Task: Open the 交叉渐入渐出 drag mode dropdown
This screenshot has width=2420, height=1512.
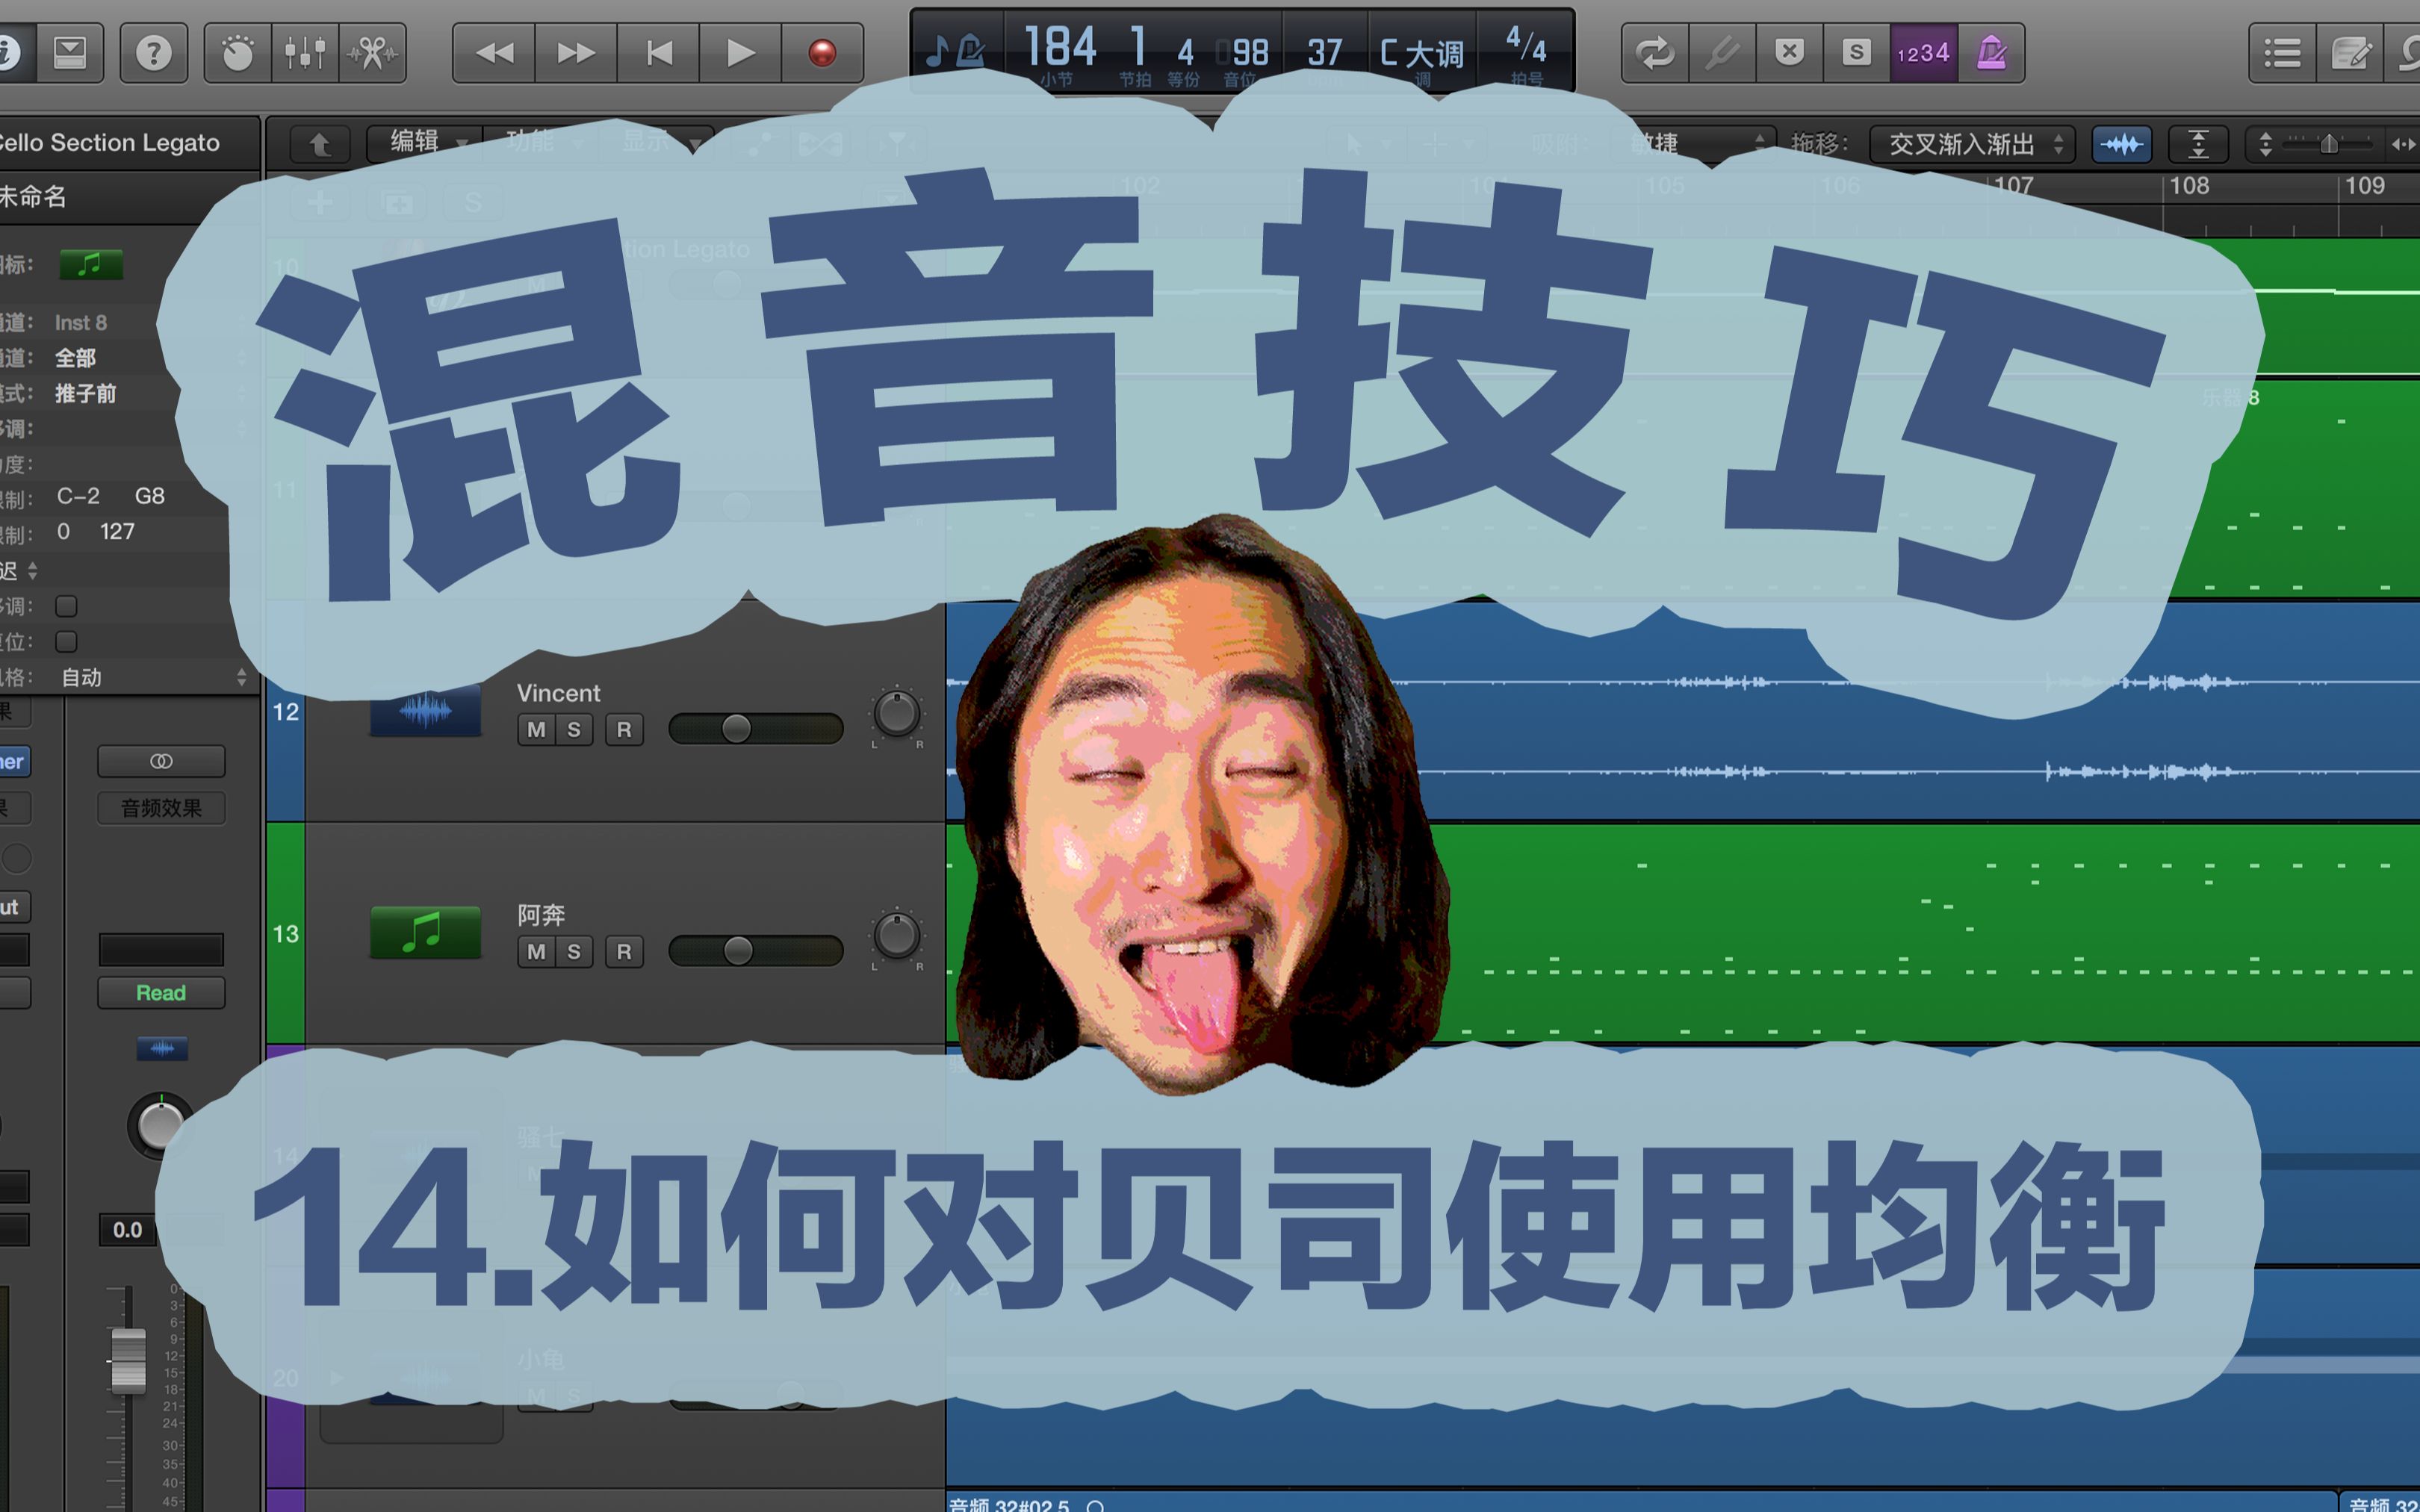Action: click(1971, 144)
